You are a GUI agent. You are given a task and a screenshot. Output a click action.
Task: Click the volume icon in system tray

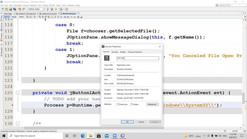(x=220, y=136)
